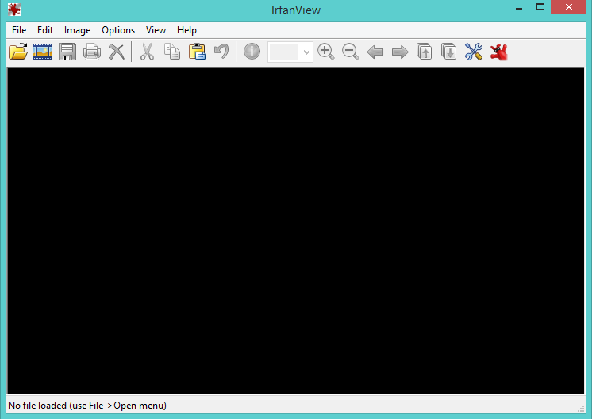
Task: Open the Options menu
Action: (x=118, y=30)
